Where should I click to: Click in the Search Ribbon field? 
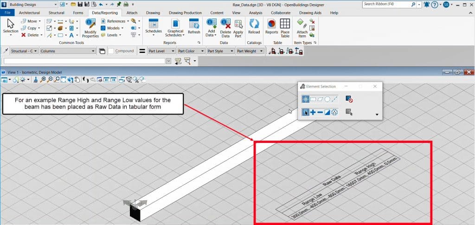pos(386,4)
